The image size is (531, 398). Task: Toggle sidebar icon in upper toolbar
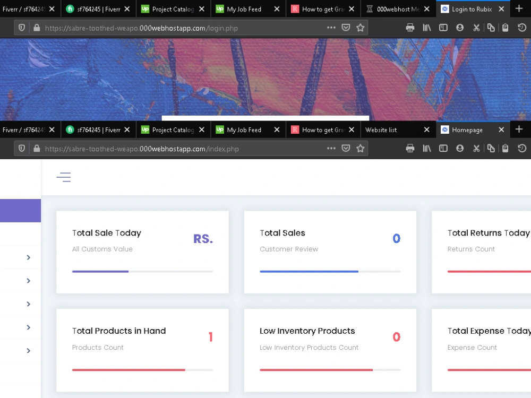click(x=443, y=28)
